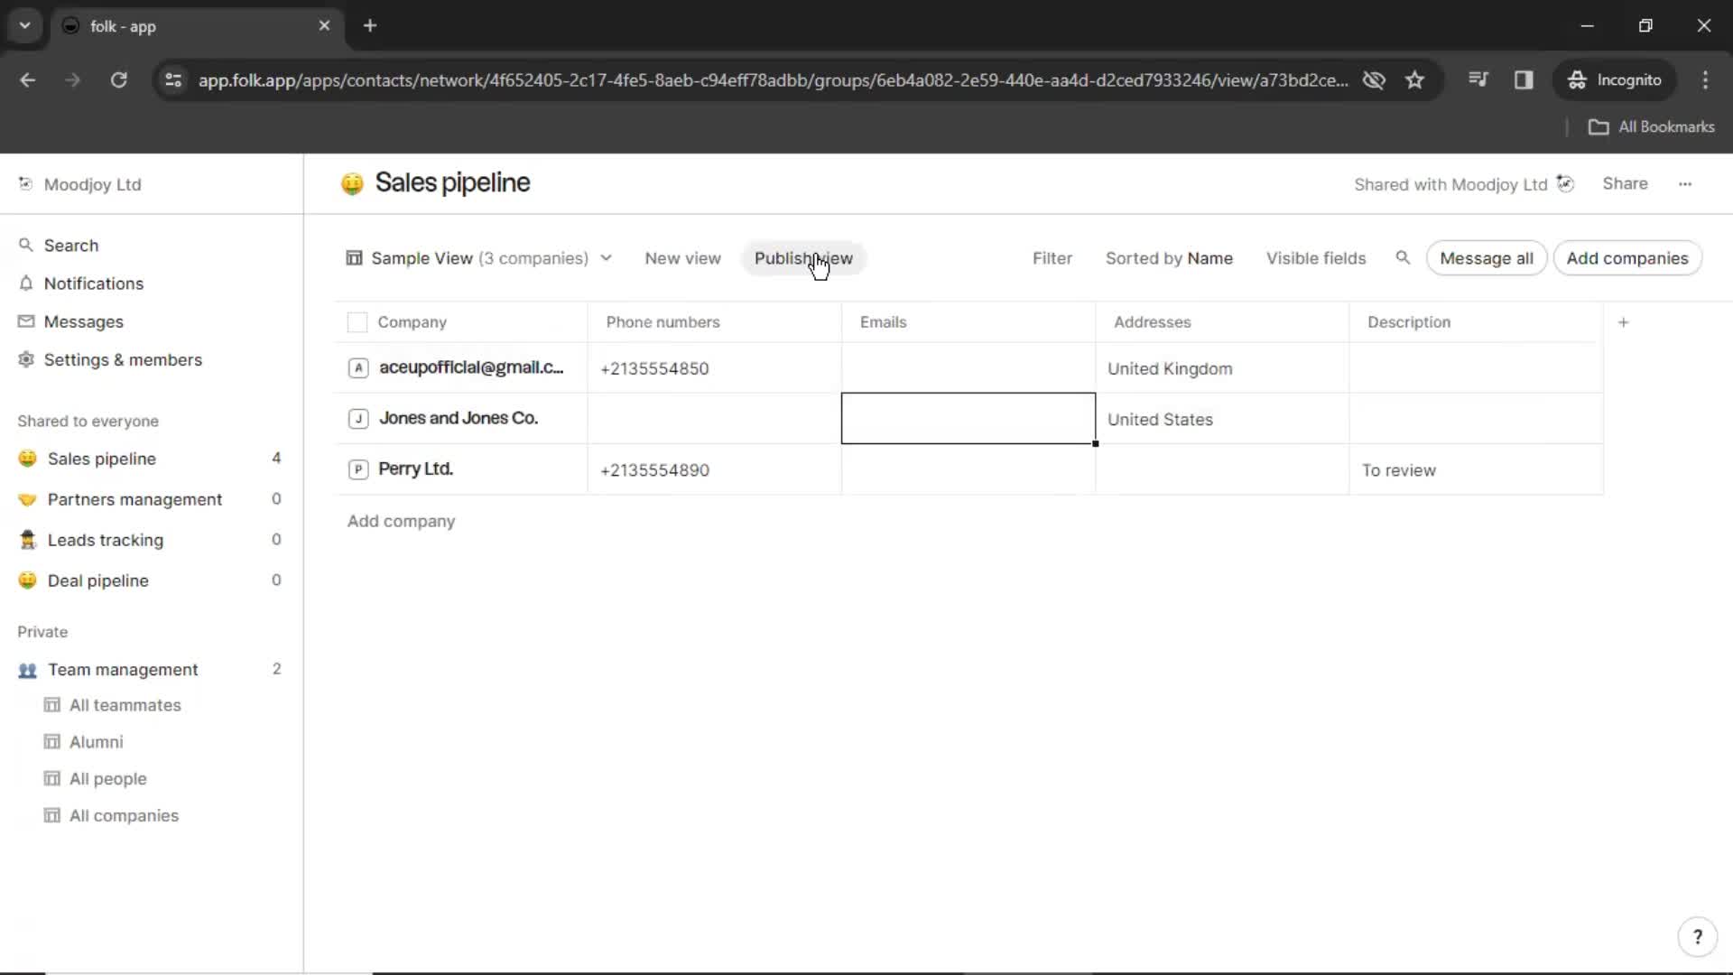
Task: Click the more options icon top right
Action: pyautogui.click(x=1687, y=183)
